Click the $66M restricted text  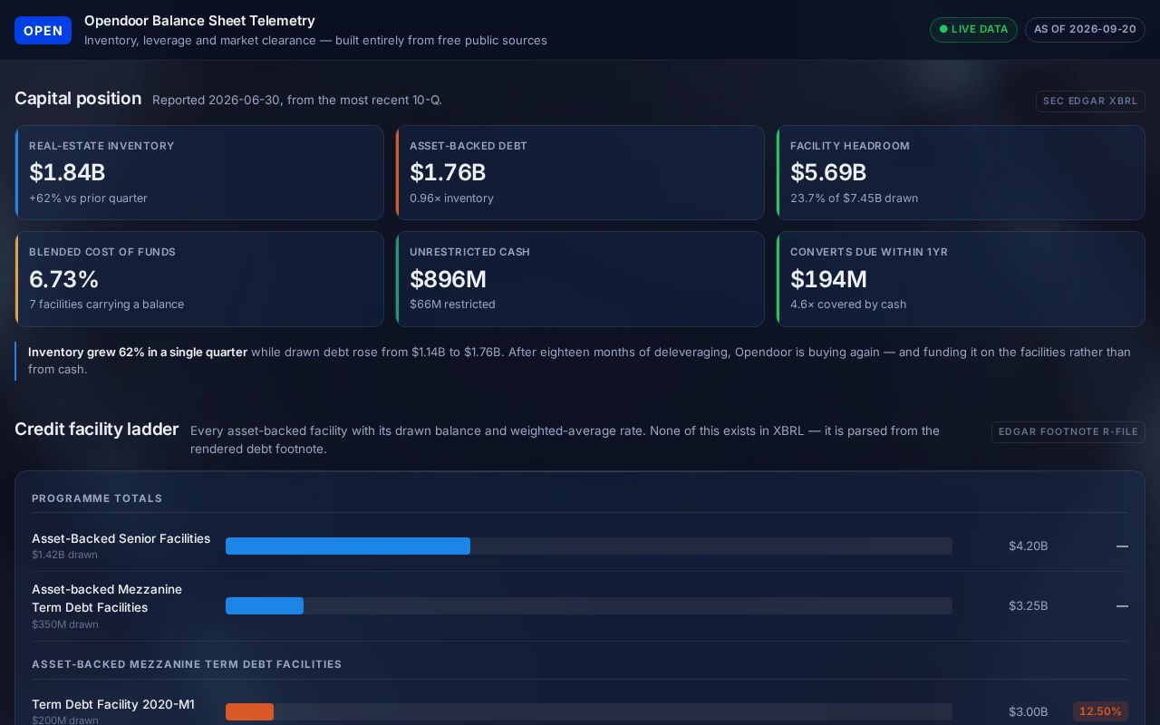[x=452, y=304]
